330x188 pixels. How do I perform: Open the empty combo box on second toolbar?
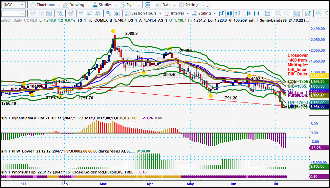tap(13, 14)
